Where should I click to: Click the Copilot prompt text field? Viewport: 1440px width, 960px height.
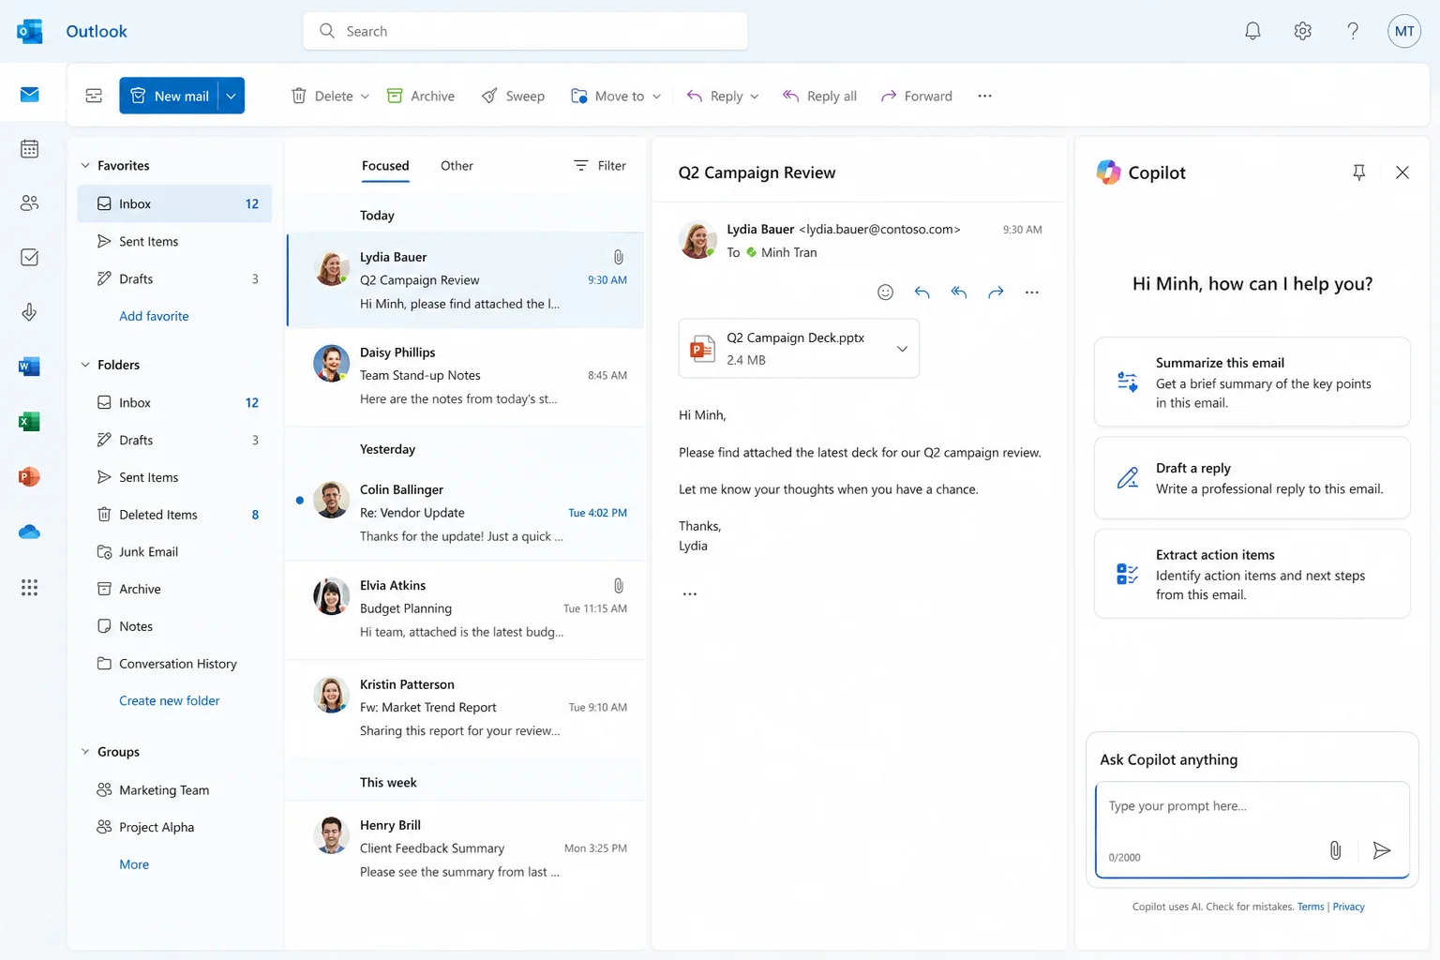(x=1252, y=830)
